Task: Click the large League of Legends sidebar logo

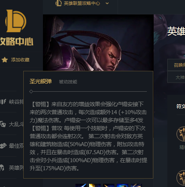Action: point(16,21)
